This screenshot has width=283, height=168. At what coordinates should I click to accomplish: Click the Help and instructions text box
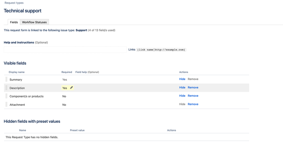tap(65, 49)
